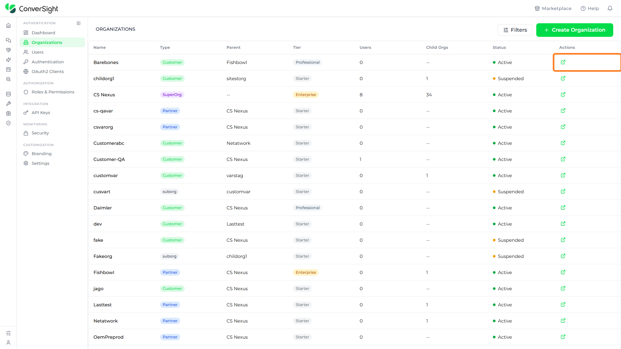Open Daimler row action link icon

pos(563,207)
